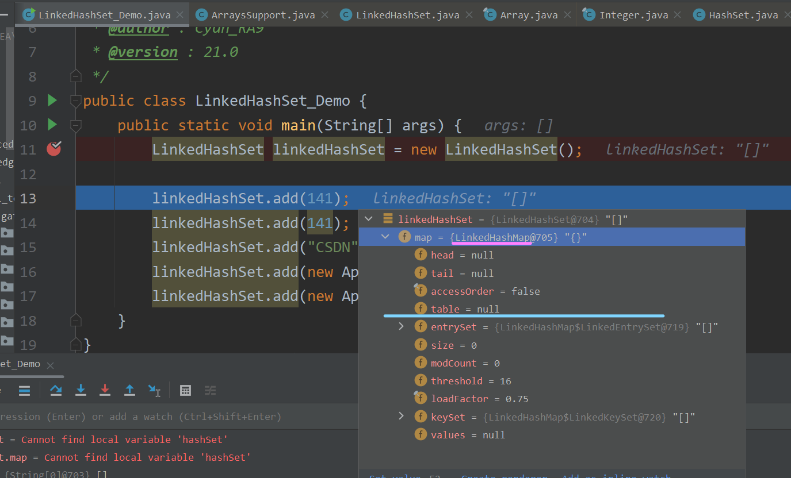791x478 pixels.
Task: Select the 'tail = null' row
Action: 552,273
